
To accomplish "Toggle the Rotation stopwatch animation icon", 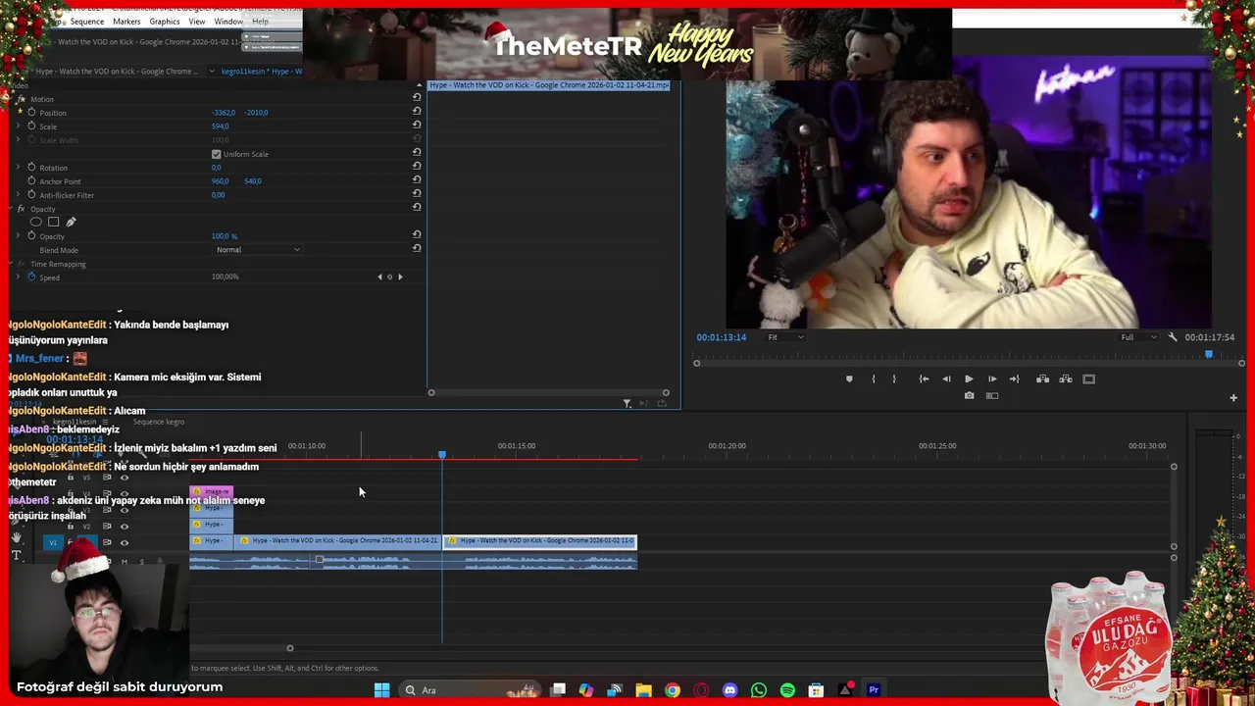I will (31, 168).
